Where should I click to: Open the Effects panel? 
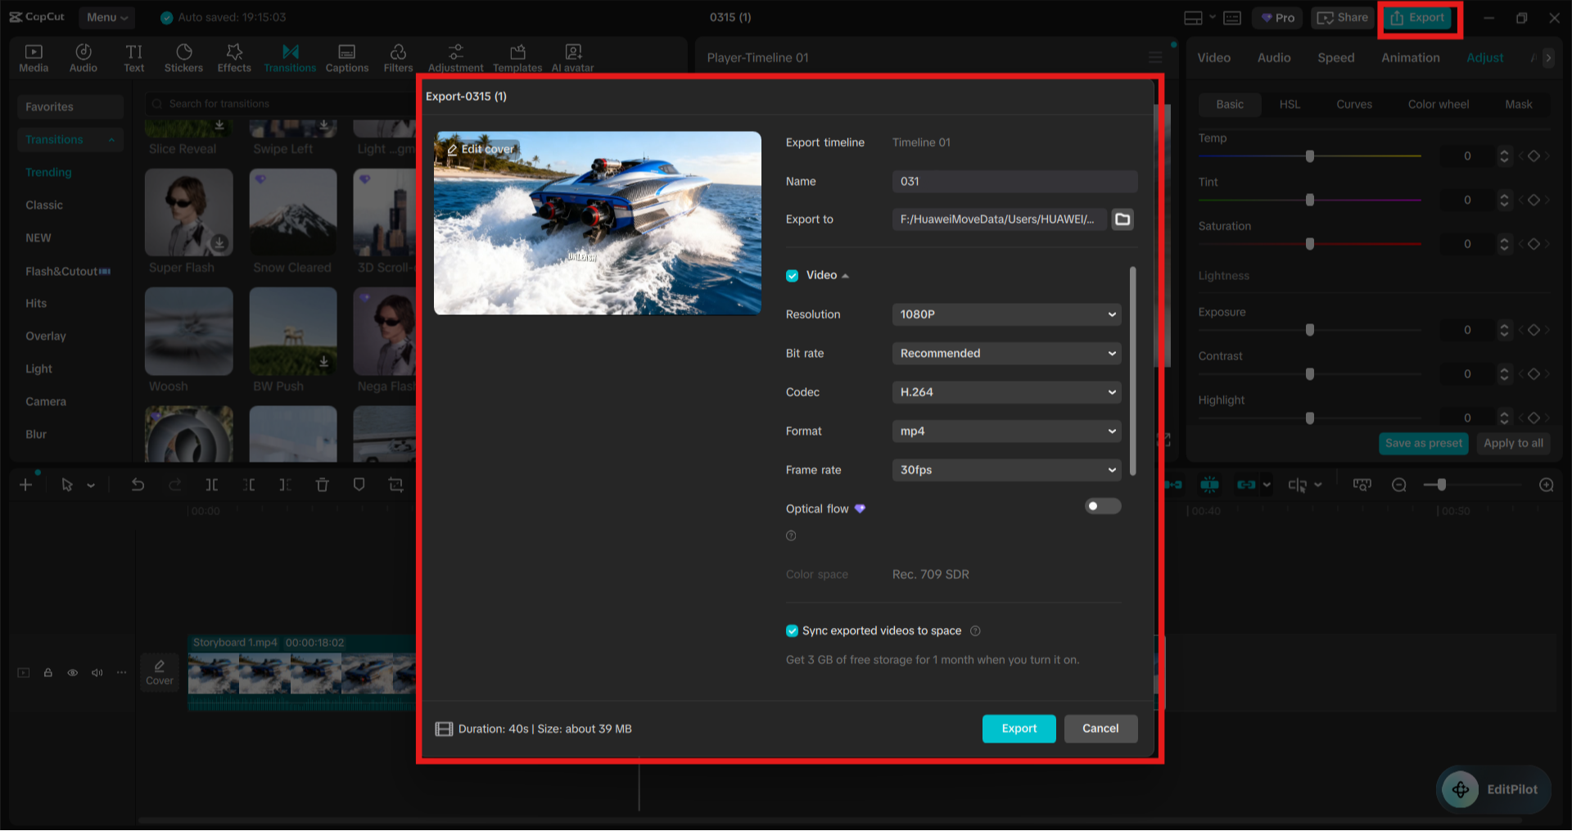click(234, 58)
